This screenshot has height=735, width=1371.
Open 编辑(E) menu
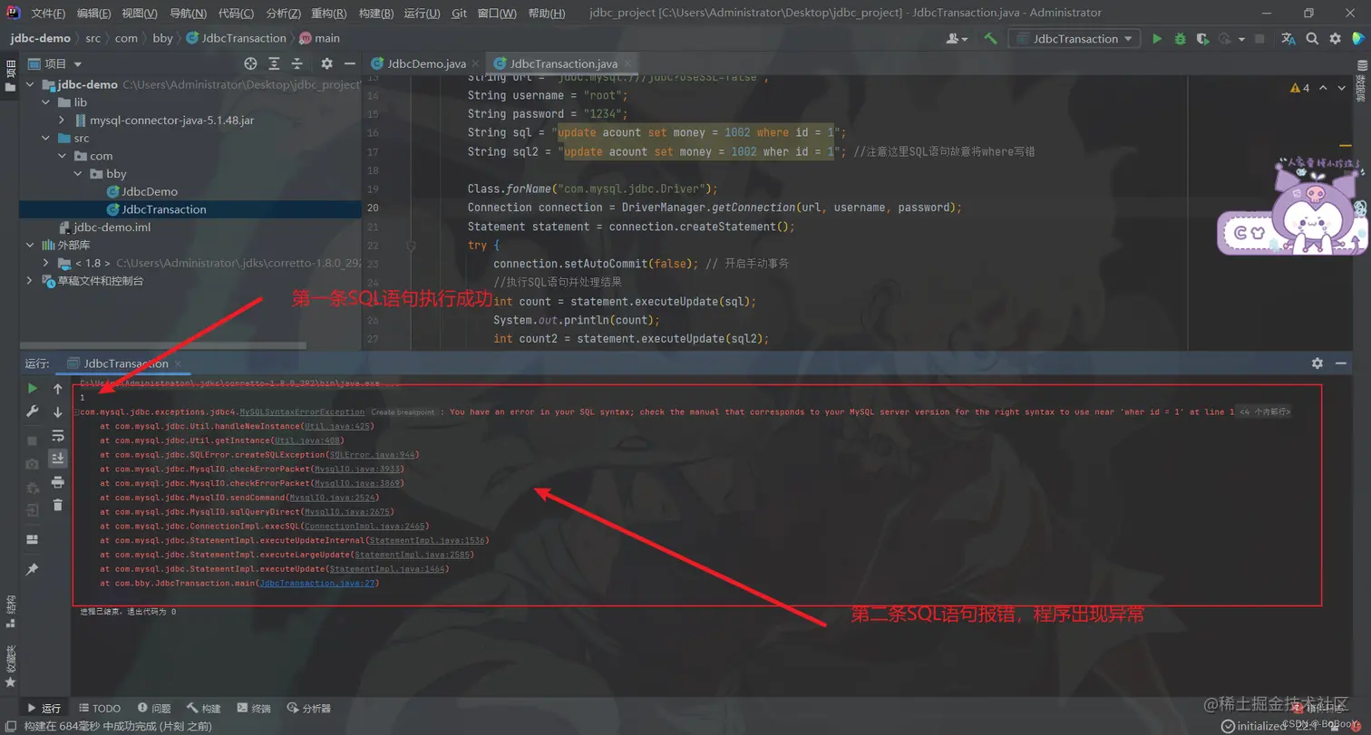click(93, 14)
